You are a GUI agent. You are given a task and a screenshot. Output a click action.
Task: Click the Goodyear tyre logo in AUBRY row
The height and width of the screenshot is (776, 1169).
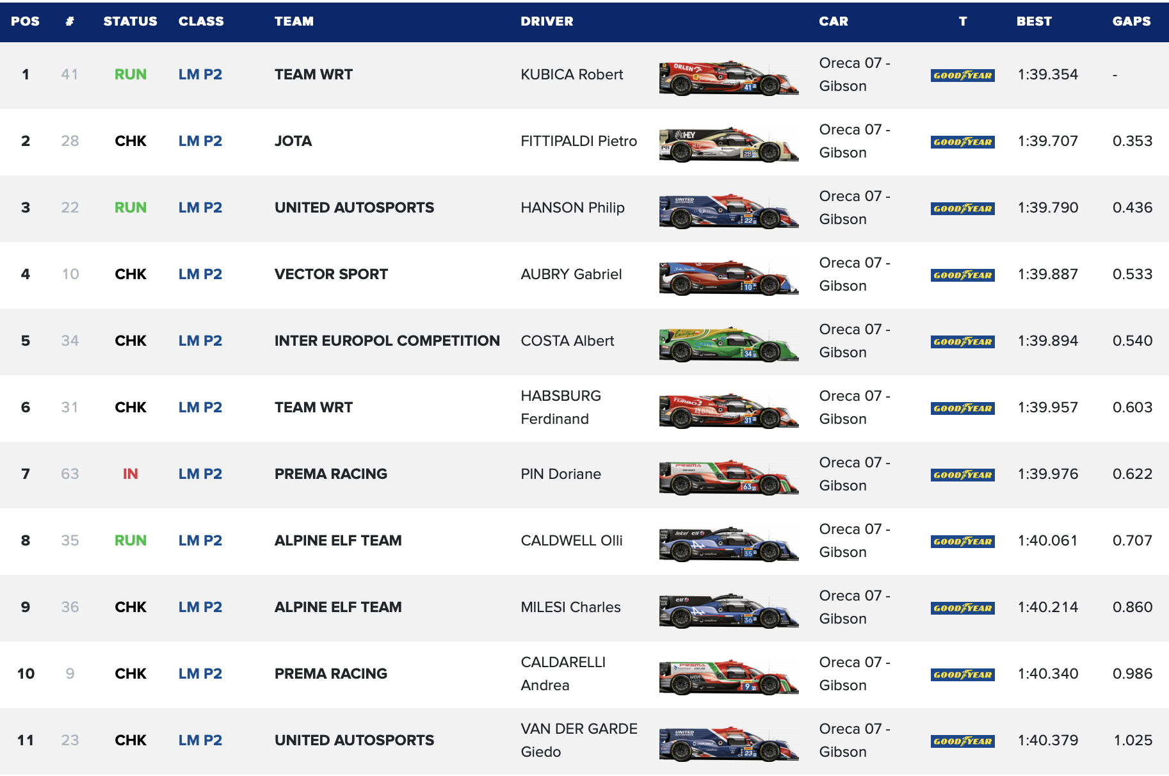pyautogui.click(x=962, y=275)
